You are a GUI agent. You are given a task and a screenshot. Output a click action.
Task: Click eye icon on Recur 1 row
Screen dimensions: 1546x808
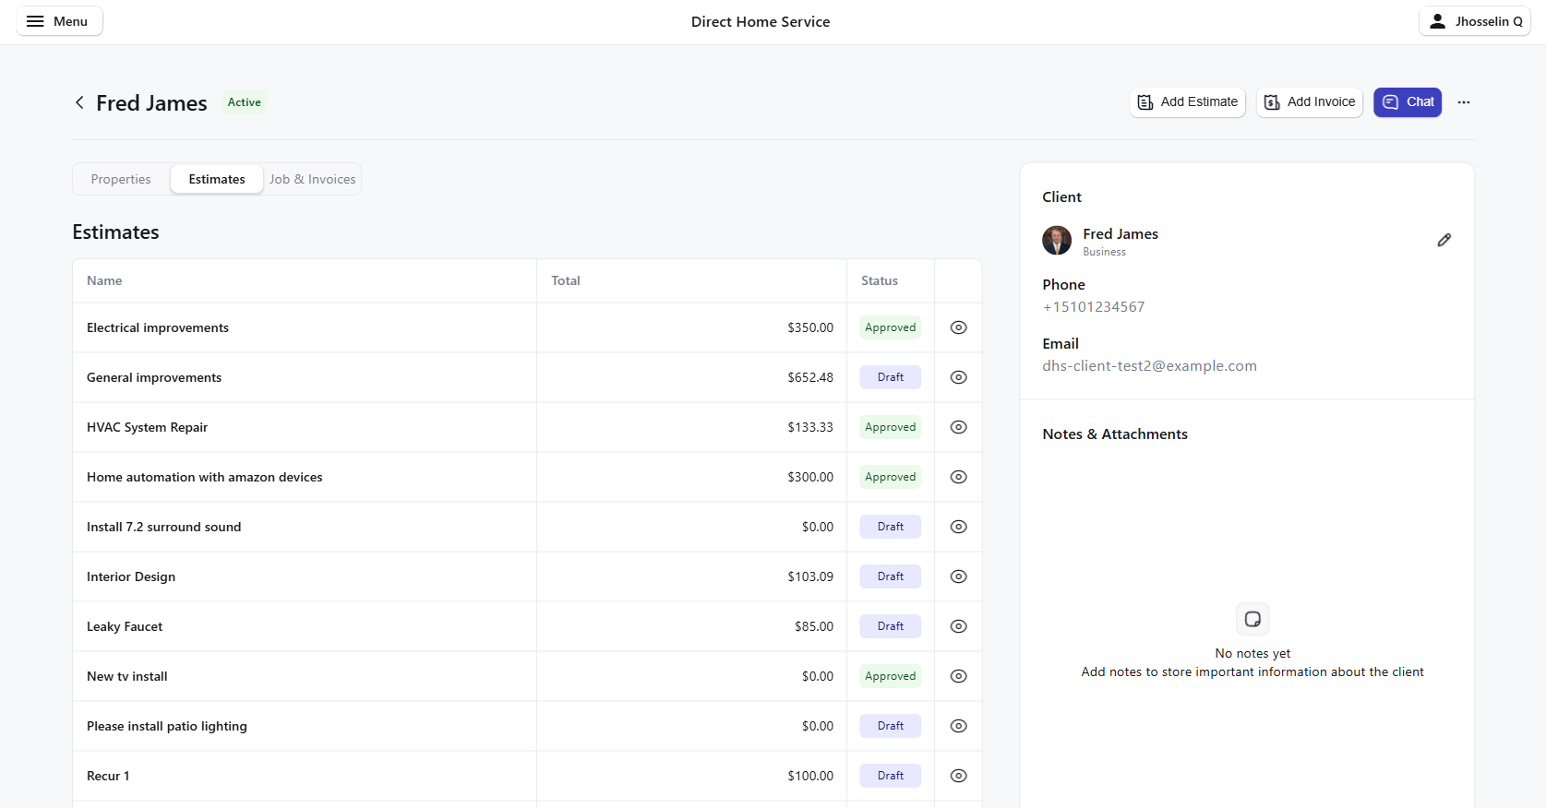958,776
